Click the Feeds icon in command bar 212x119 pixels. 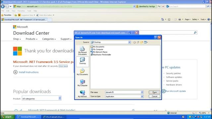point(169,20)
